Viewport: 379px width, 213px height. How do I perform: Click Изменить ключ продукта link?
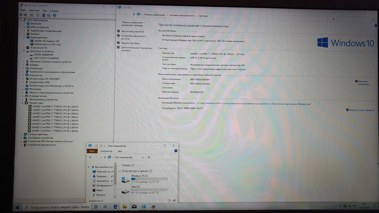point(361,110)
